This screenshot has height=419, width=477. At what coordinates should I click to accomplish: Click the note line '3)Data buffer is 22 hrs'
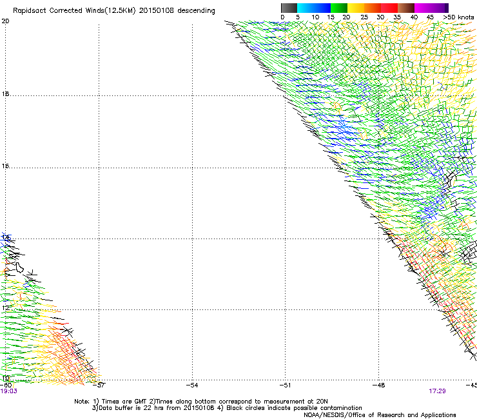tap(227, 408)
